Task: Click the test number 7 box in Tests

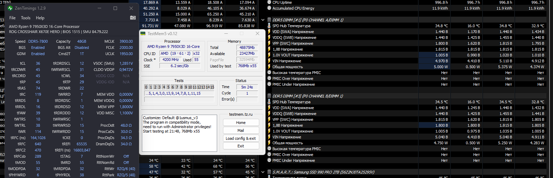Action: [x=177, y=87]
